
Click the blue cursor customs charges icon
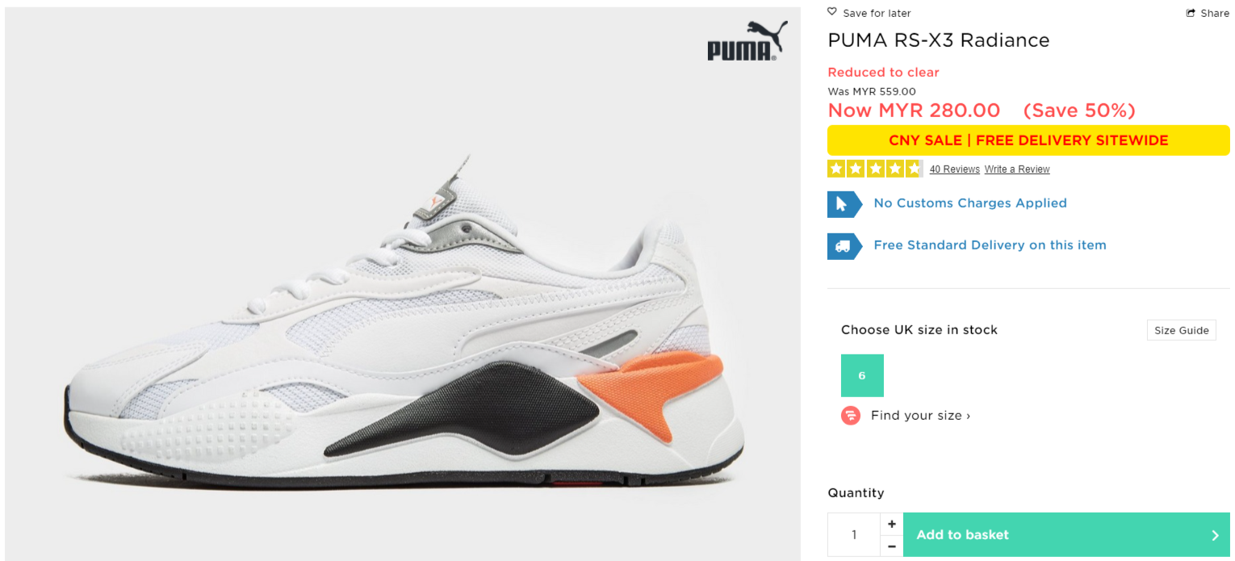click(844, 203)
